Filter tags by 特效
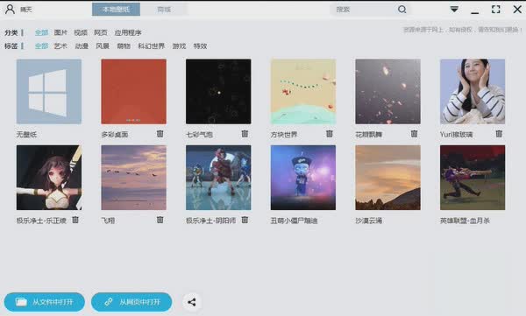 click(200, 46)
